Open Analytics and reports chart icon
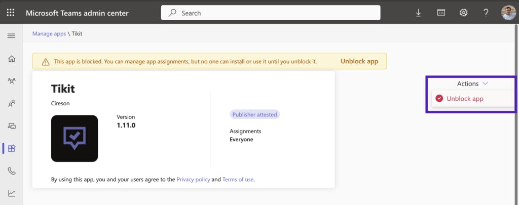This screenshot has width=519, height=205. tap(11, 193)
